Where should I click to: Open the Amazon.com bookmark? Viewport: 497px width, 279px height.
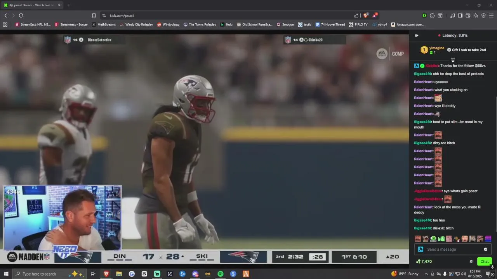407,24
